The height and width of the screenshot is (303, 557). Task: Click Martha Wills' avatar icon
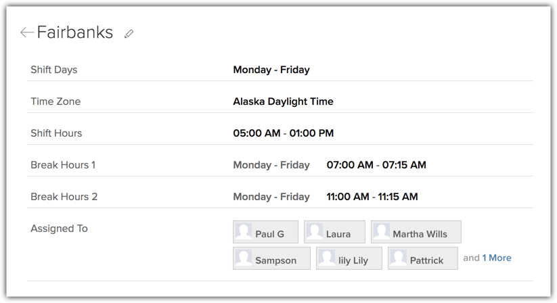(381, 232)
